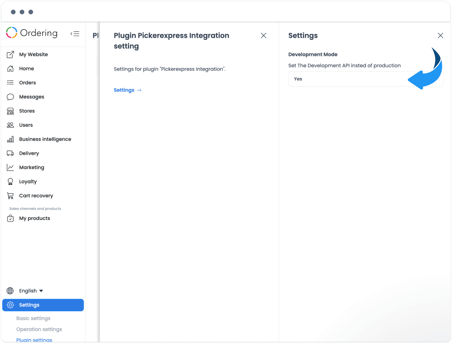452x344 pixels.
Task: Click the Users people icon
Action: 10,125
